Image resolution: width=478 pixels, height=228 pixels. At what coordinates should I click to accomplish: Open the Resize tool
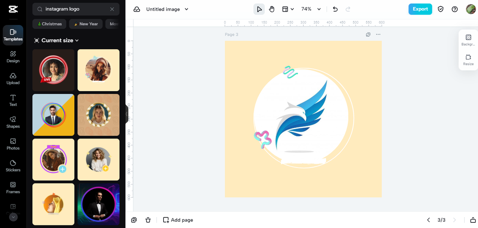(x=468, y=60)
